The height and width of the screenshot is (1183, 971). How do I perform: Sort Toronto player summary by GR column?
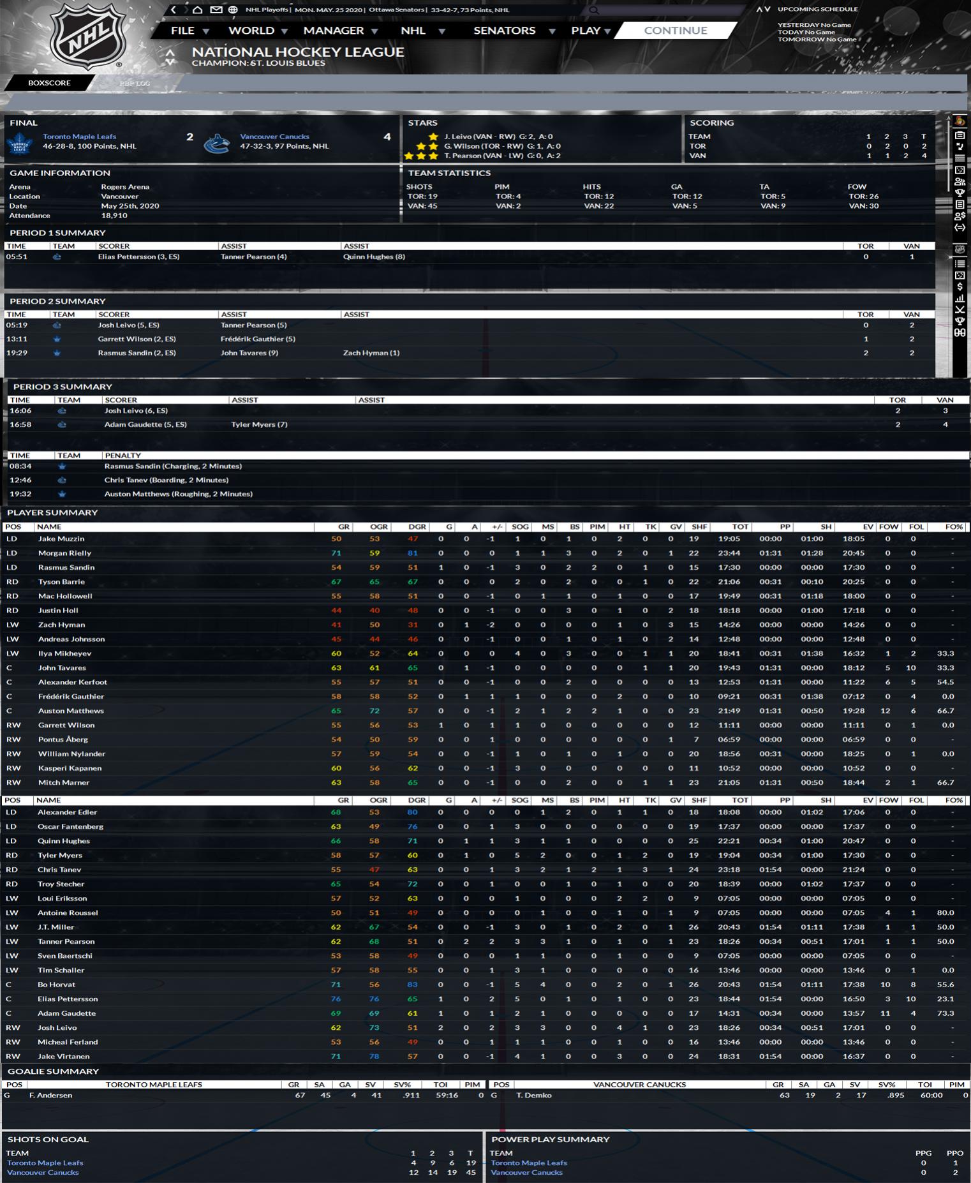[343, 527]
